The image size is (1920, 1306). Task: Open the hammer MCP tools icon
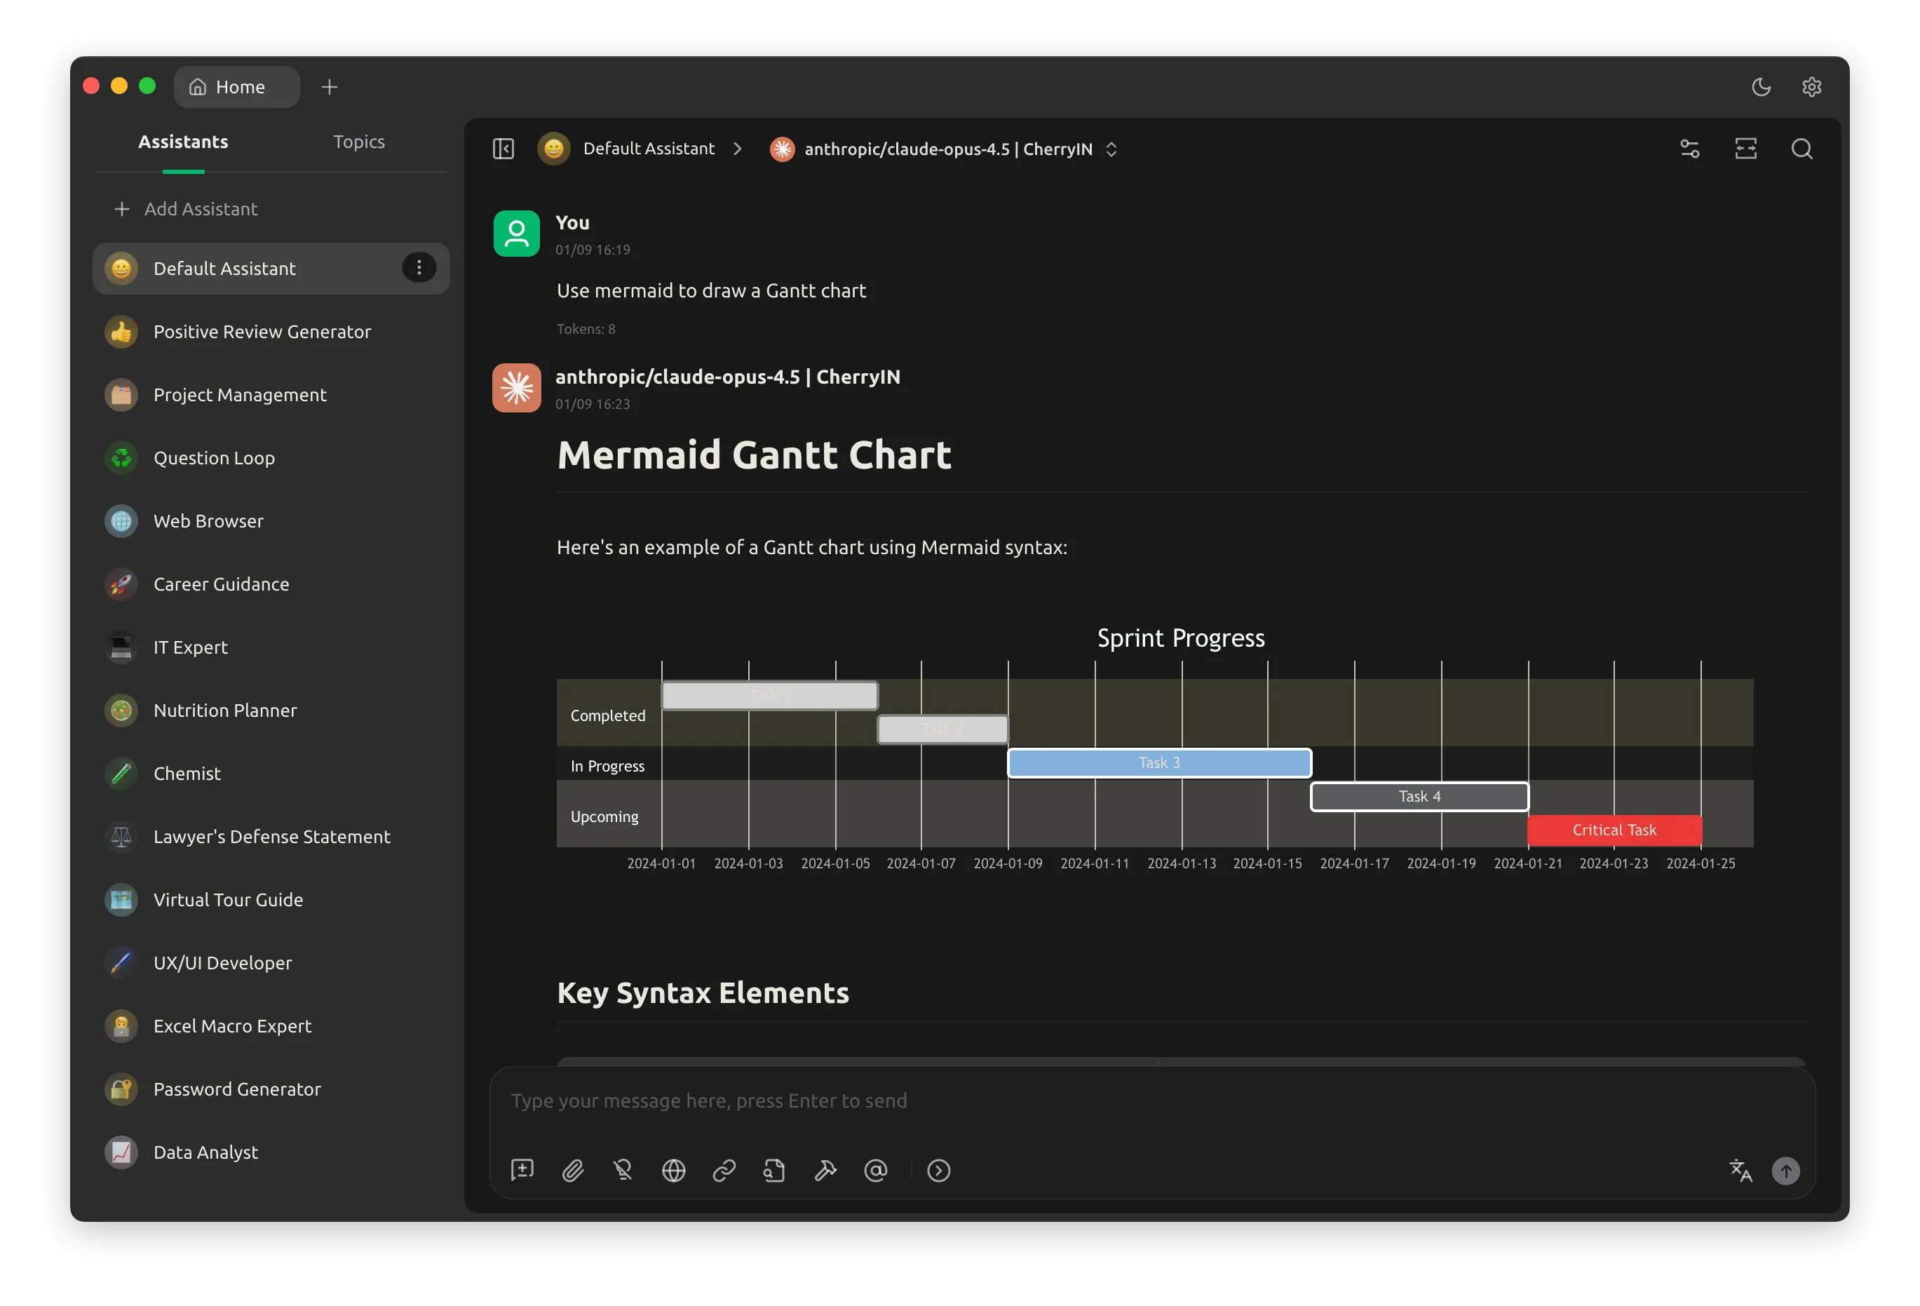point(825,1171)
